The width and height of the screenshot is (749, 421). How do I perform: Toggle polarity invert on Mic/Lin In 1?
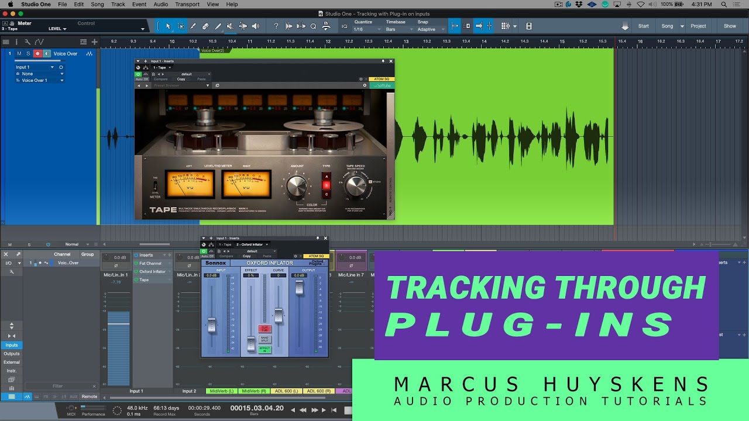(x=116, y=265)
